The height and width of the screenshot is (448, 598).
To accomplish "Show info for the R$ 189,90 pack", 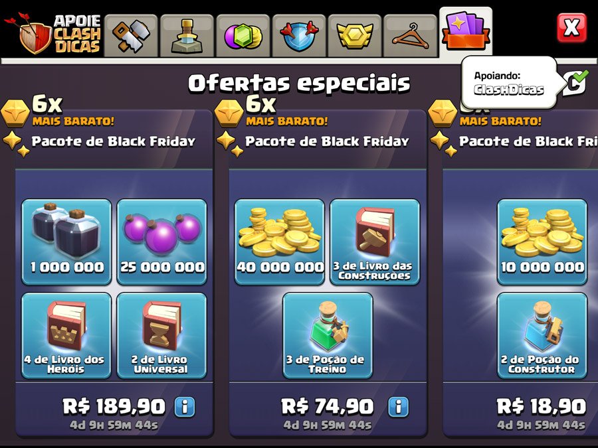I will point(185,406).
